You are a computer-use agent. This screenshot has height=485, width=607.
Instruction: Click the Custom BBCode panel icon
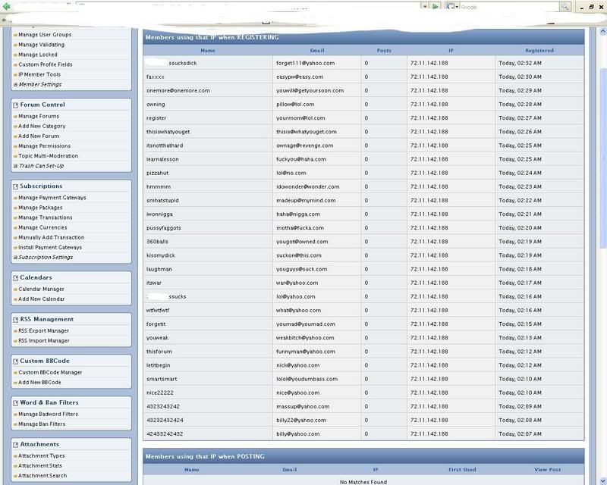(x=15, y=361)
